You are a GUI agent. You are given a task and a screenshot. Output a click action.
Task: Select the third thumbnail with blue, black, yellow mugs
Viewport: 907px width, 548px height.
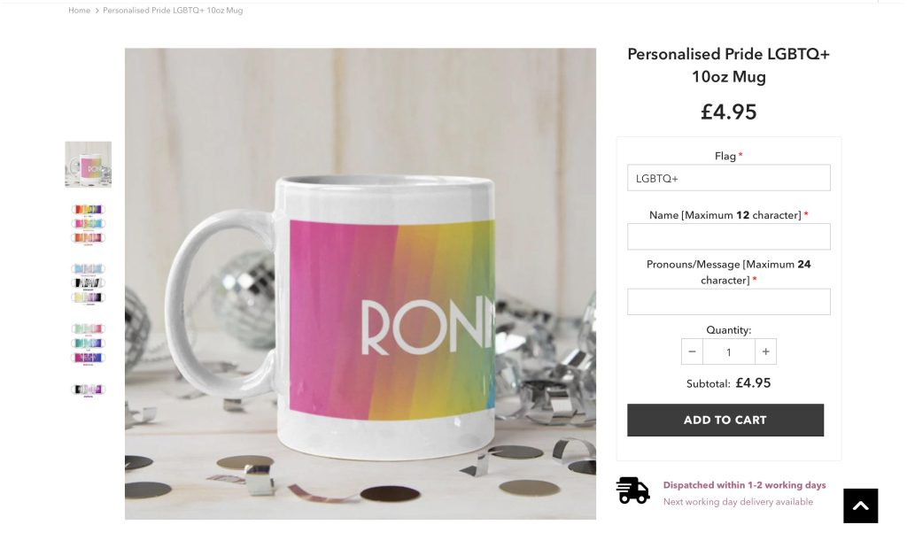pos(88,283)
